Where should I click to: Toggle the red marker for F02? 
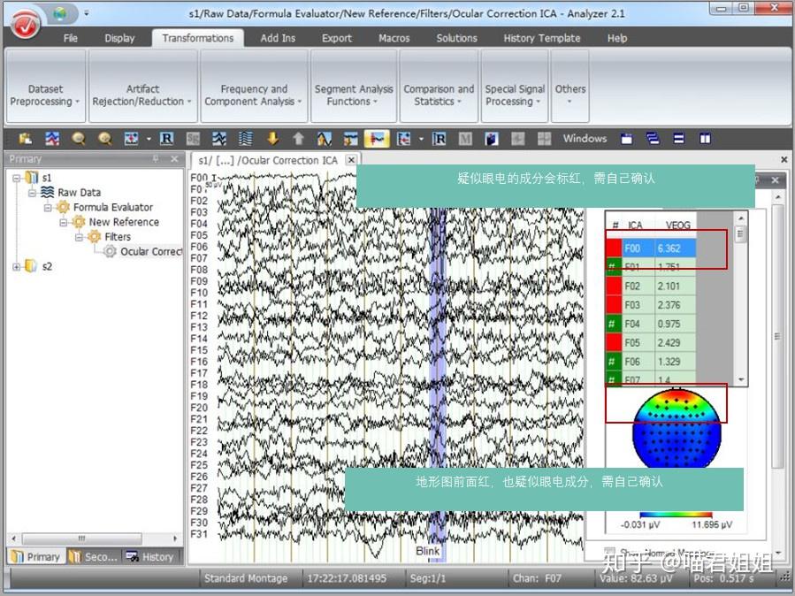pos(614,287)
